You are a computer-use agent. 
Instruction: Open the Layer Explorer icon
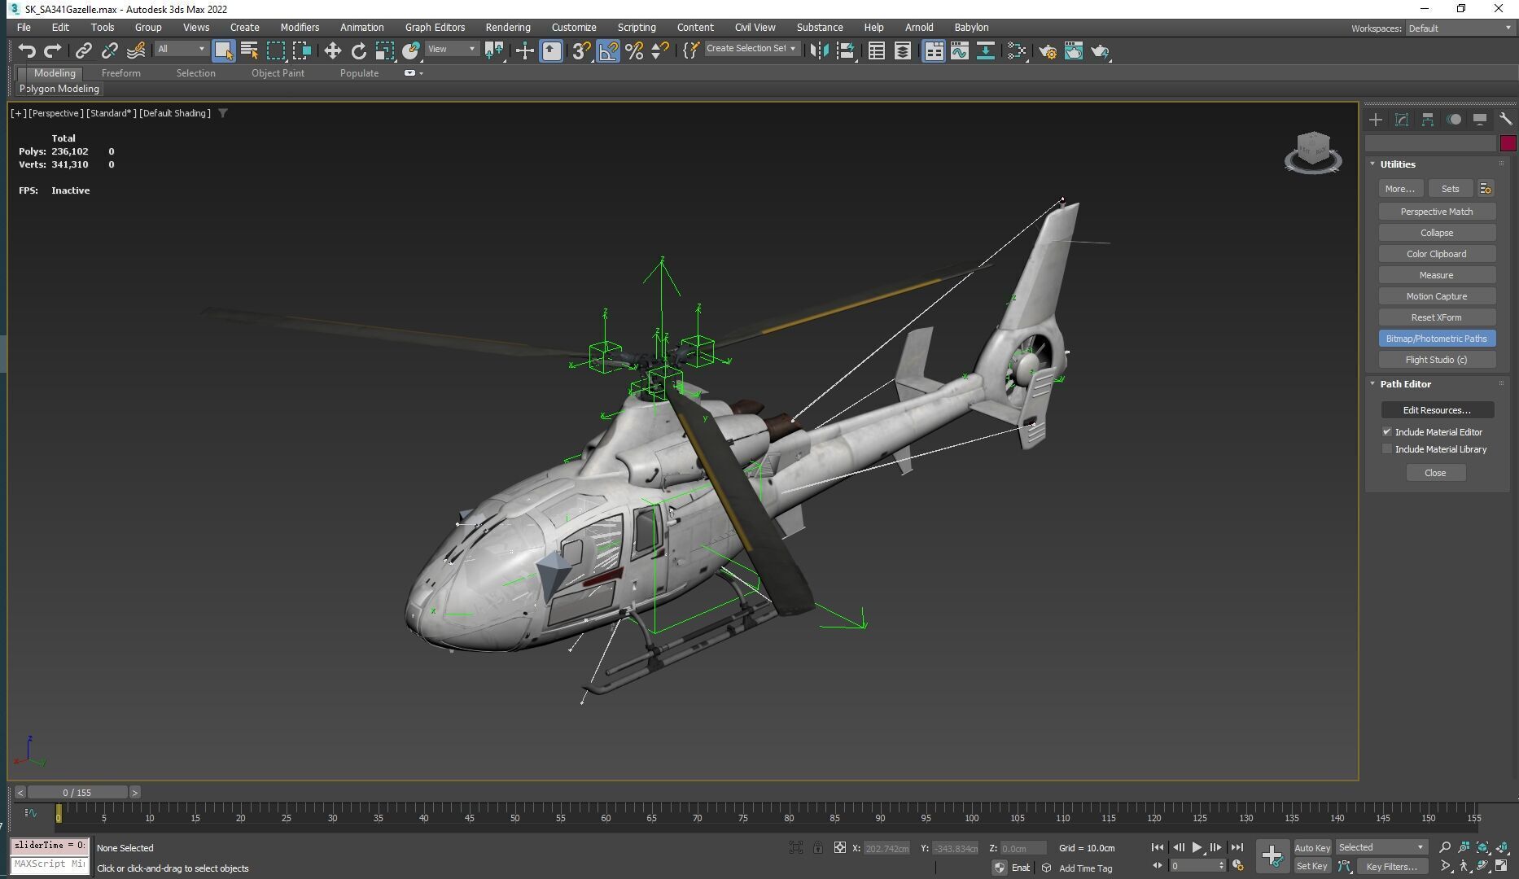[x=902, y=51]
